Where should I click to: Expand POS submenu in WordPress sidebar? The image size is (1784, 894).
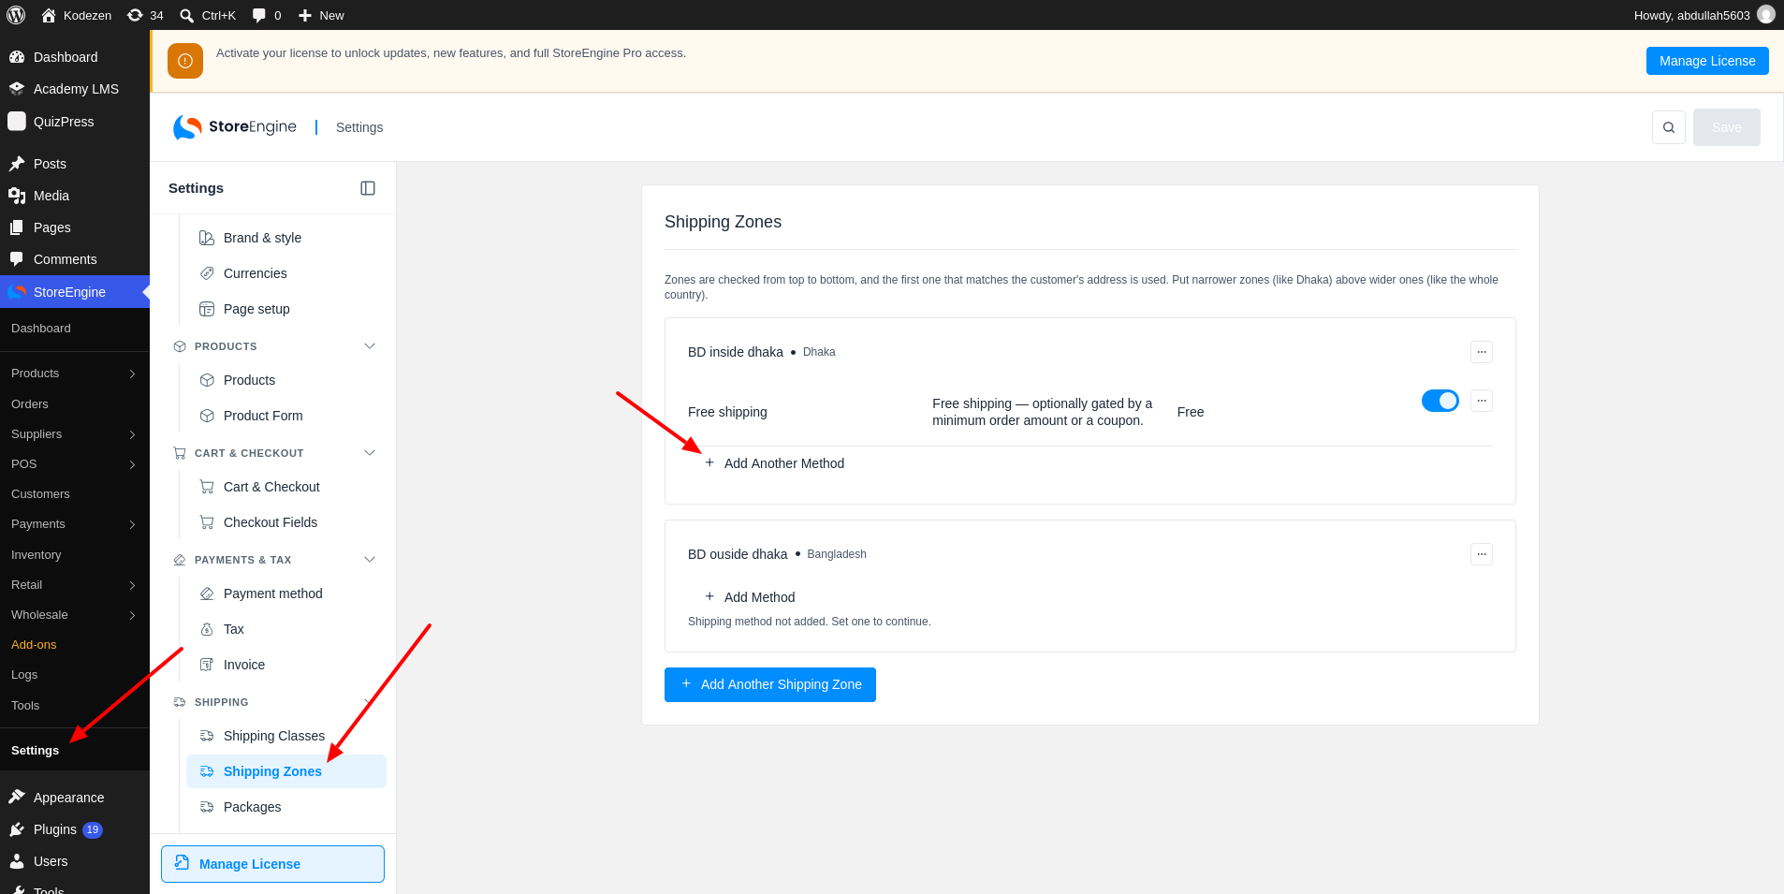coord(132,464)
